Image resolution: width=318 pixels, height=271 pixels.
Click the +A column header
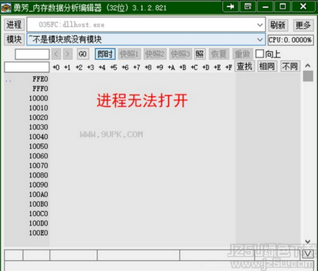point(171,67)
